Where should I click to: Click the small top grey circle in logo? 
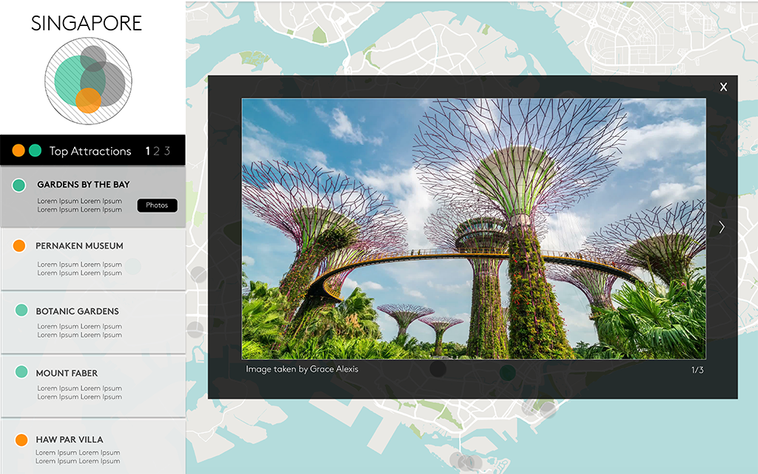[93, 59]
